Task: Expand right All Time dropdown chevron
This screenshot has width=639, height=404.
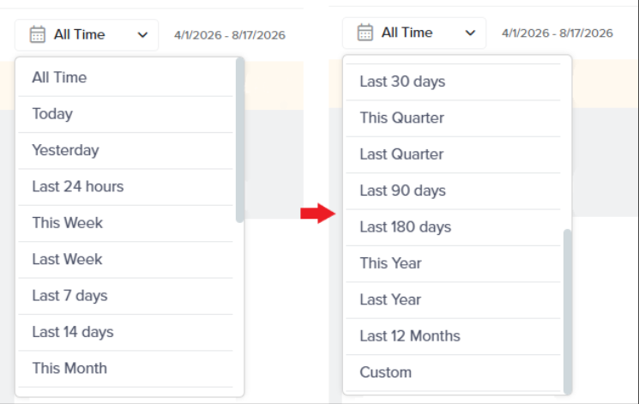Action: coord(470,33)
